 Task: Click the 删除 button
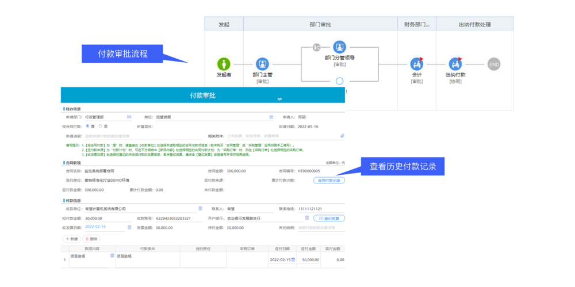(x=91, y=239)
